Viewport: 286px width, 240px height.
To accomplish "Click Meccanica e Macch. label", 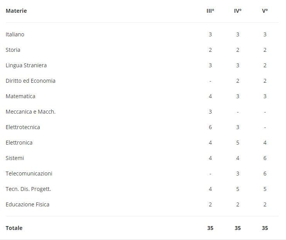I will pyautogui.click(x=30, y=112).
